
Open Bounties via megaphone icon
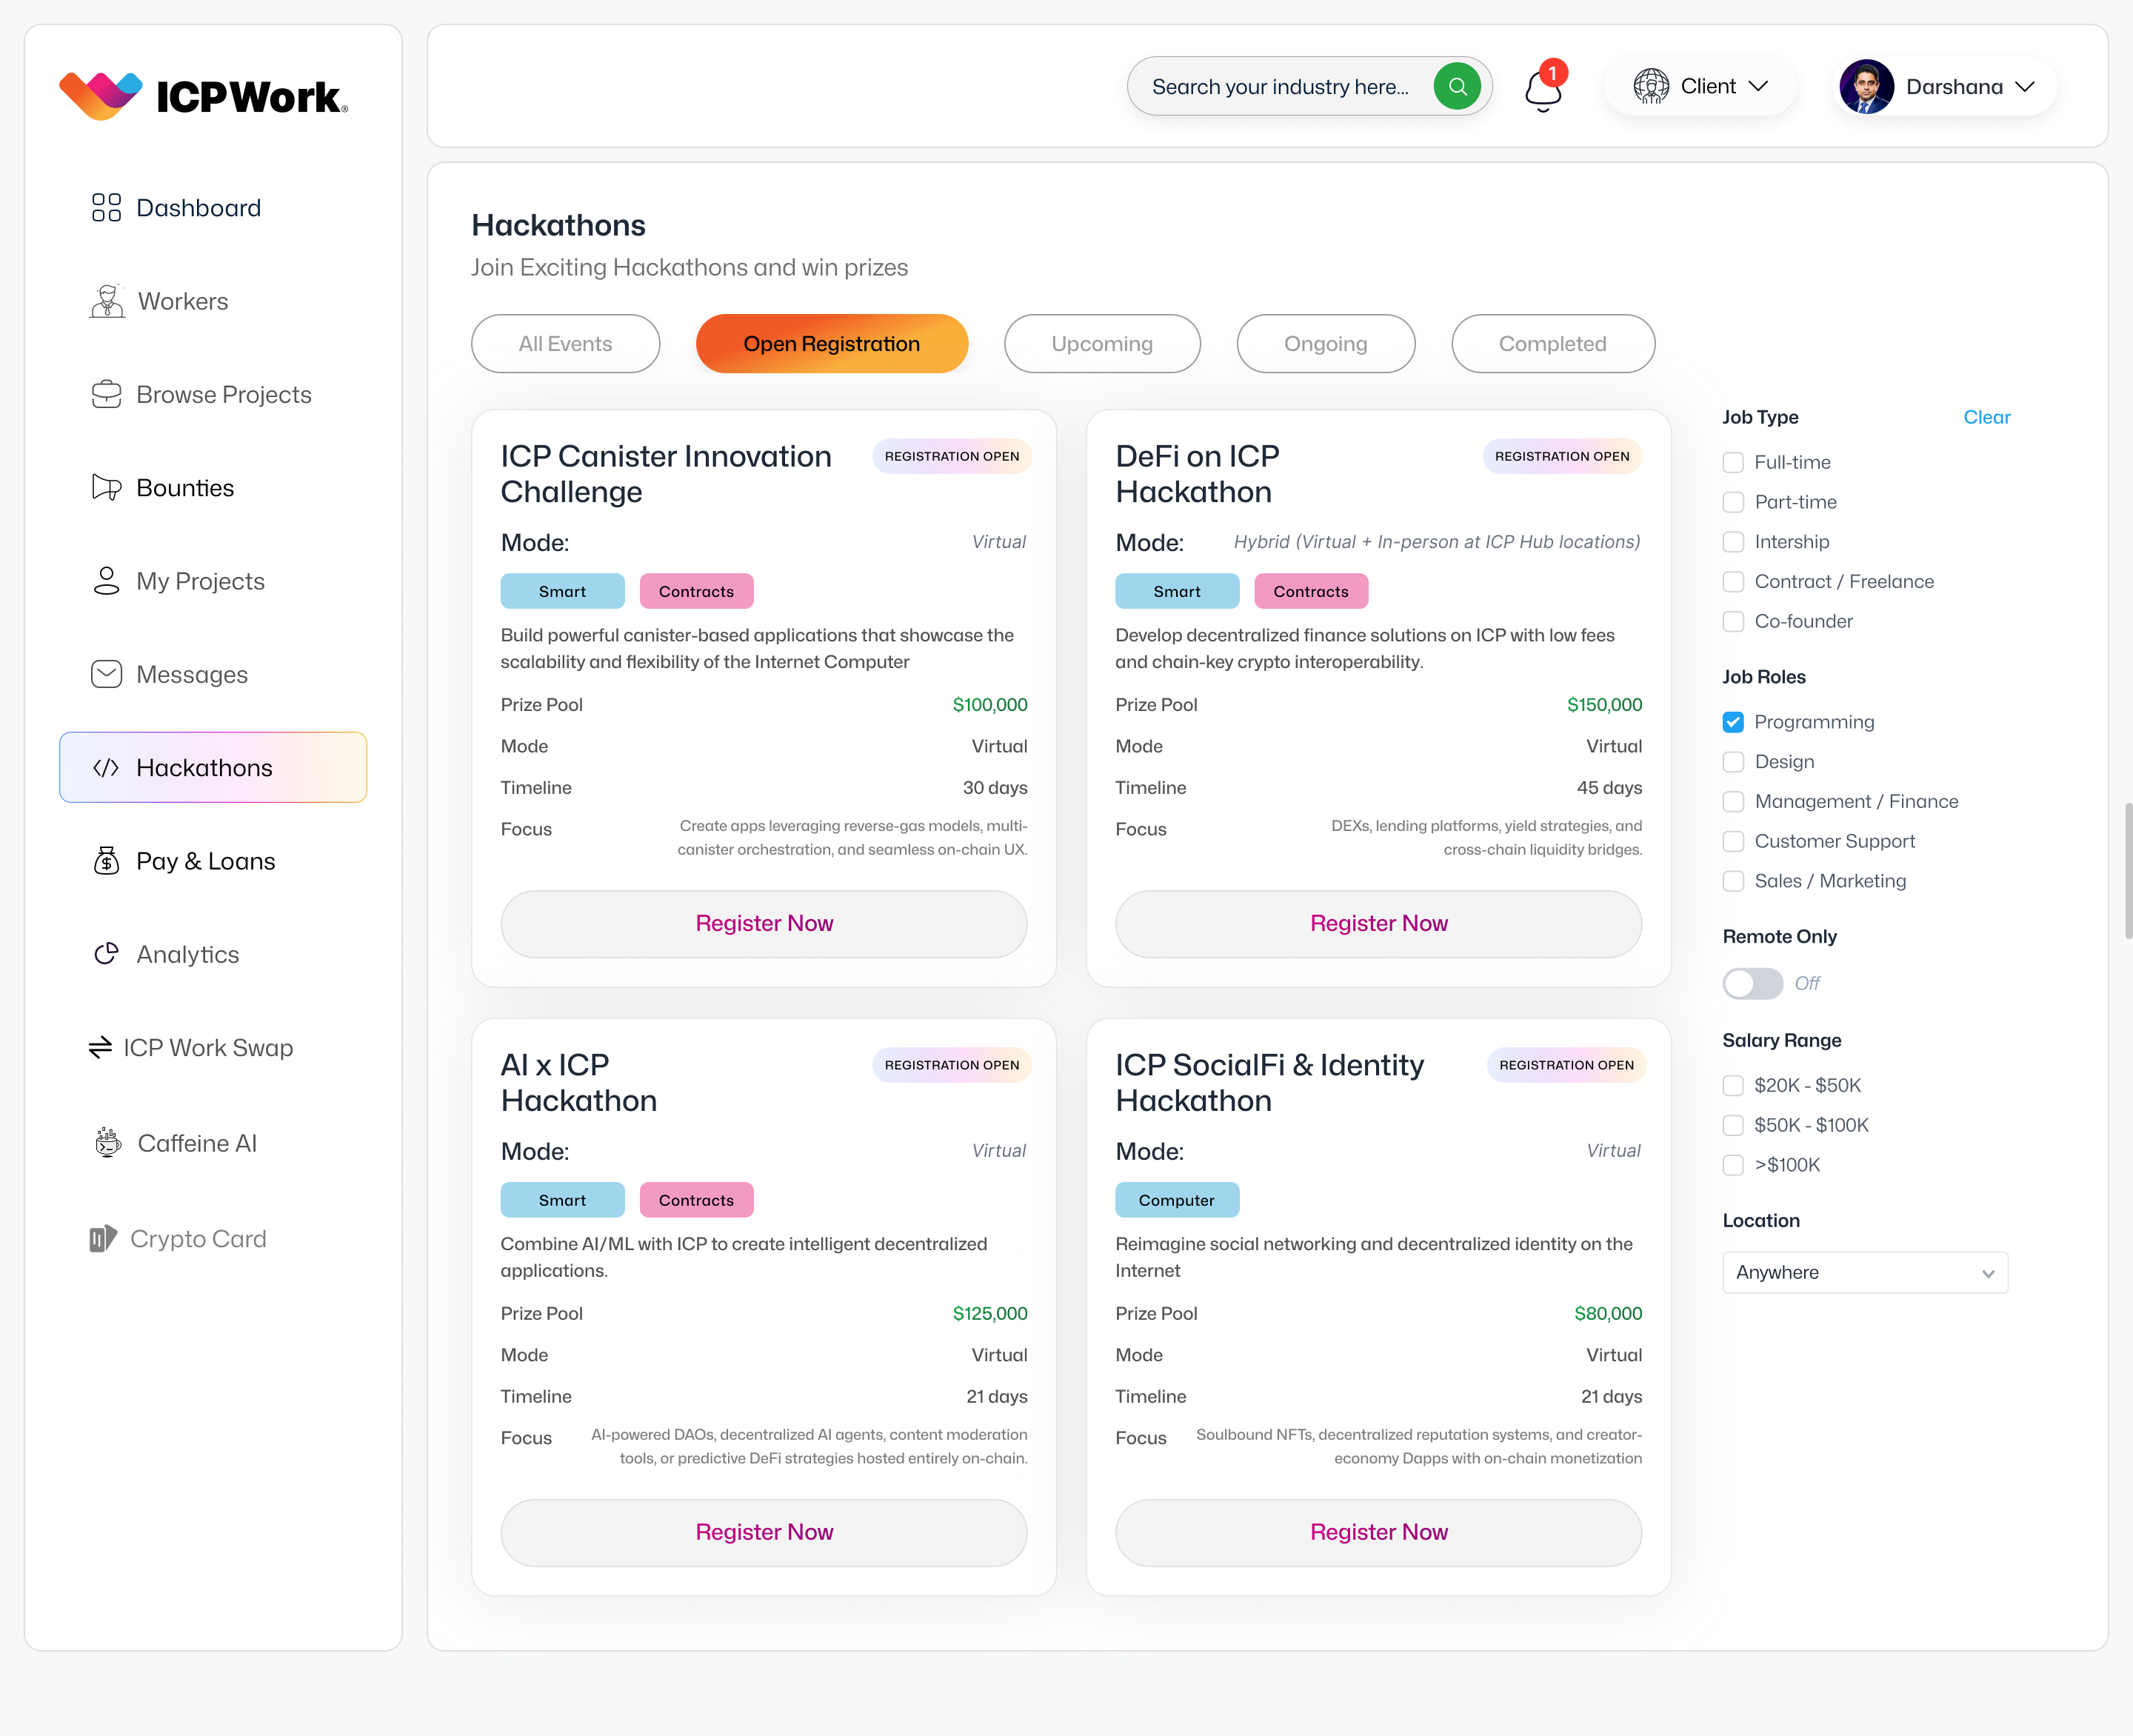pos(106,488)
